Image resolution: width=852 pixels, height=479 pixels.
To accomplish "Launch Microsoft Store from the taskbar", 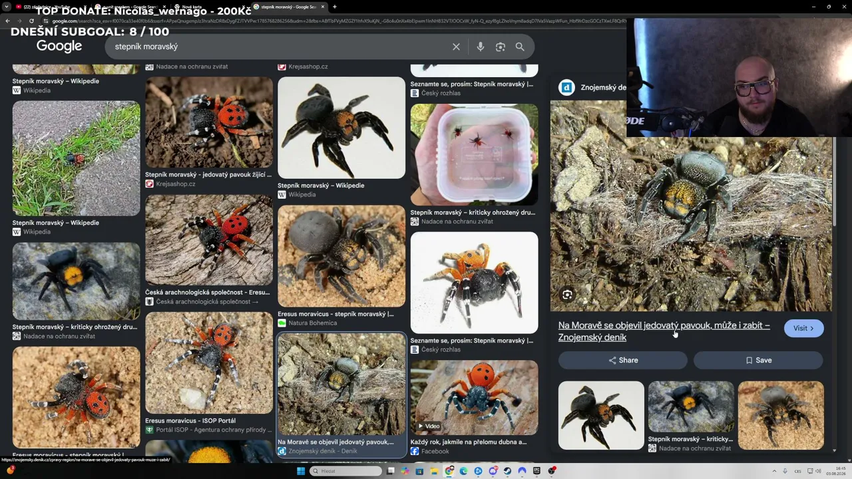I will [419, 471].
